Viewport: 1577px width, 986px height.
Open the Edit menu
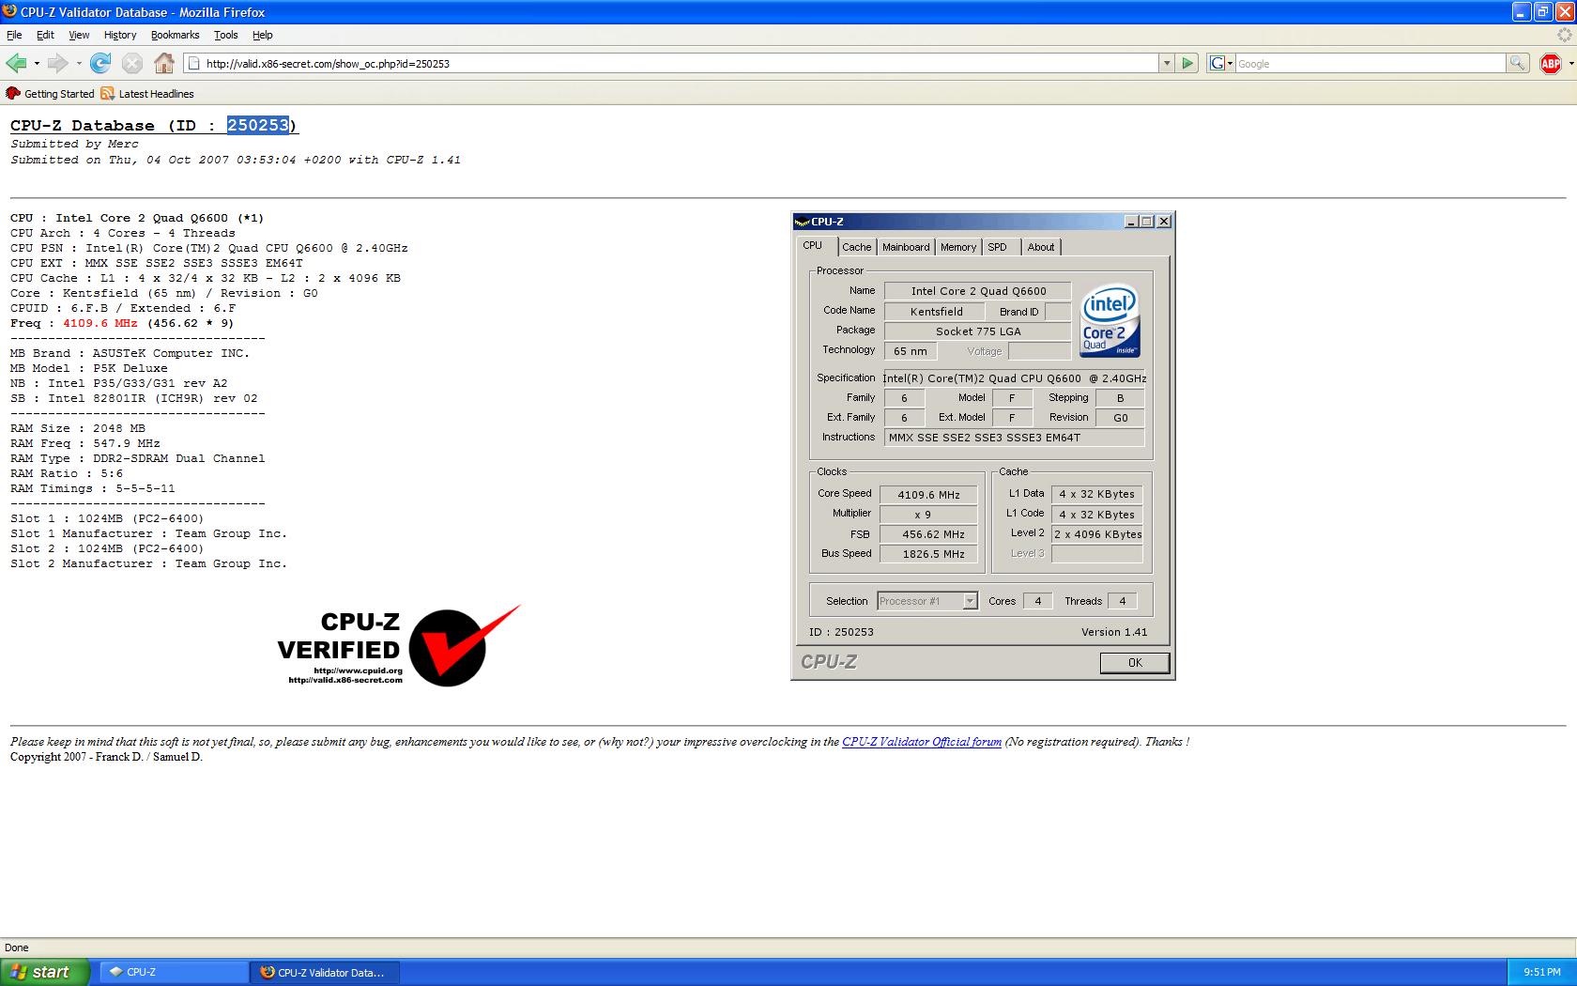click(45, 35)
